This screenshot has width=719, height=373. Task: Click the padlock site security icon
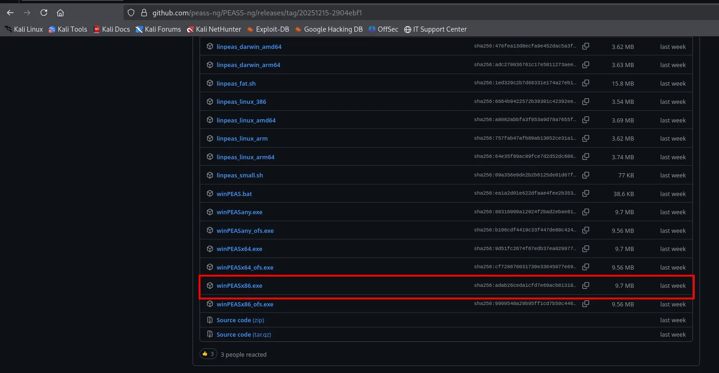[144, 13]
